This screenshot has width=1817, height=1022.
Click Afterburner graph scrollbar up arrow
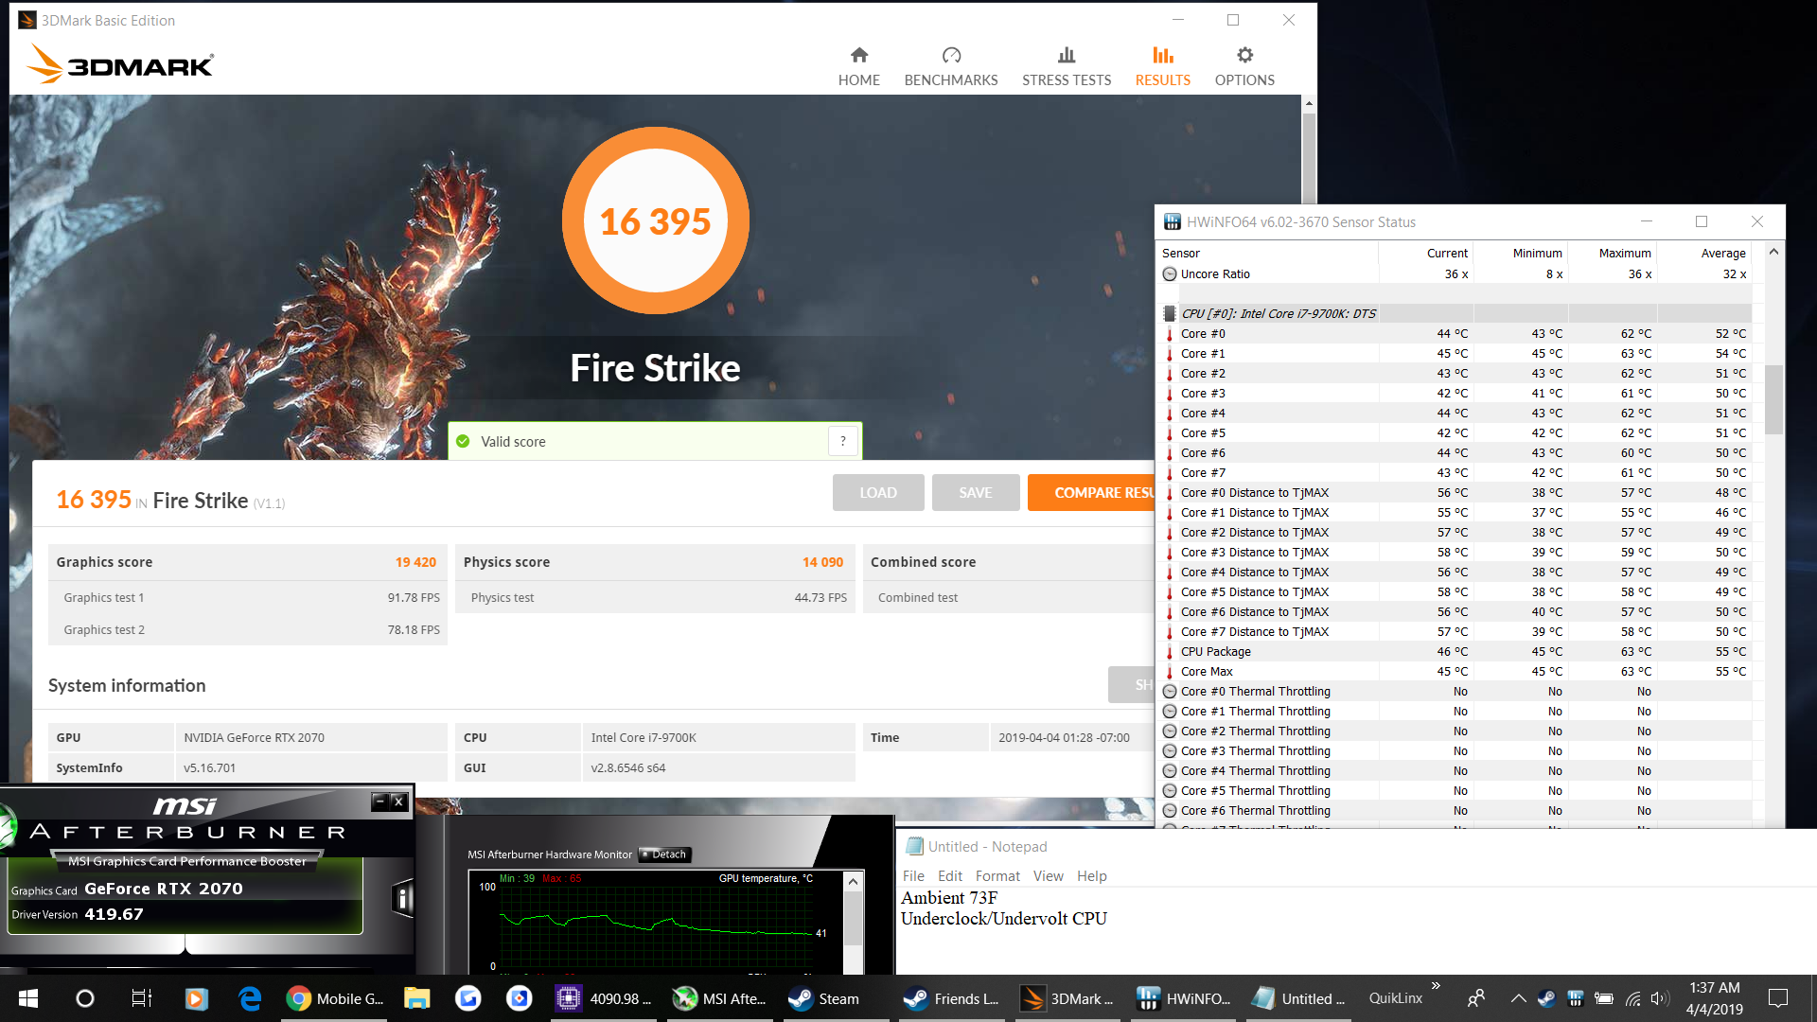tap(853, 881)
